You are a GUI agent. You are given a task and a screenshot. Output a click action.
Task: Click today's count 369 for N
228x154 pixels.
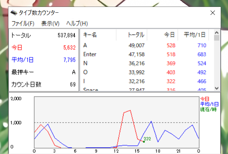tap(171, 63)
